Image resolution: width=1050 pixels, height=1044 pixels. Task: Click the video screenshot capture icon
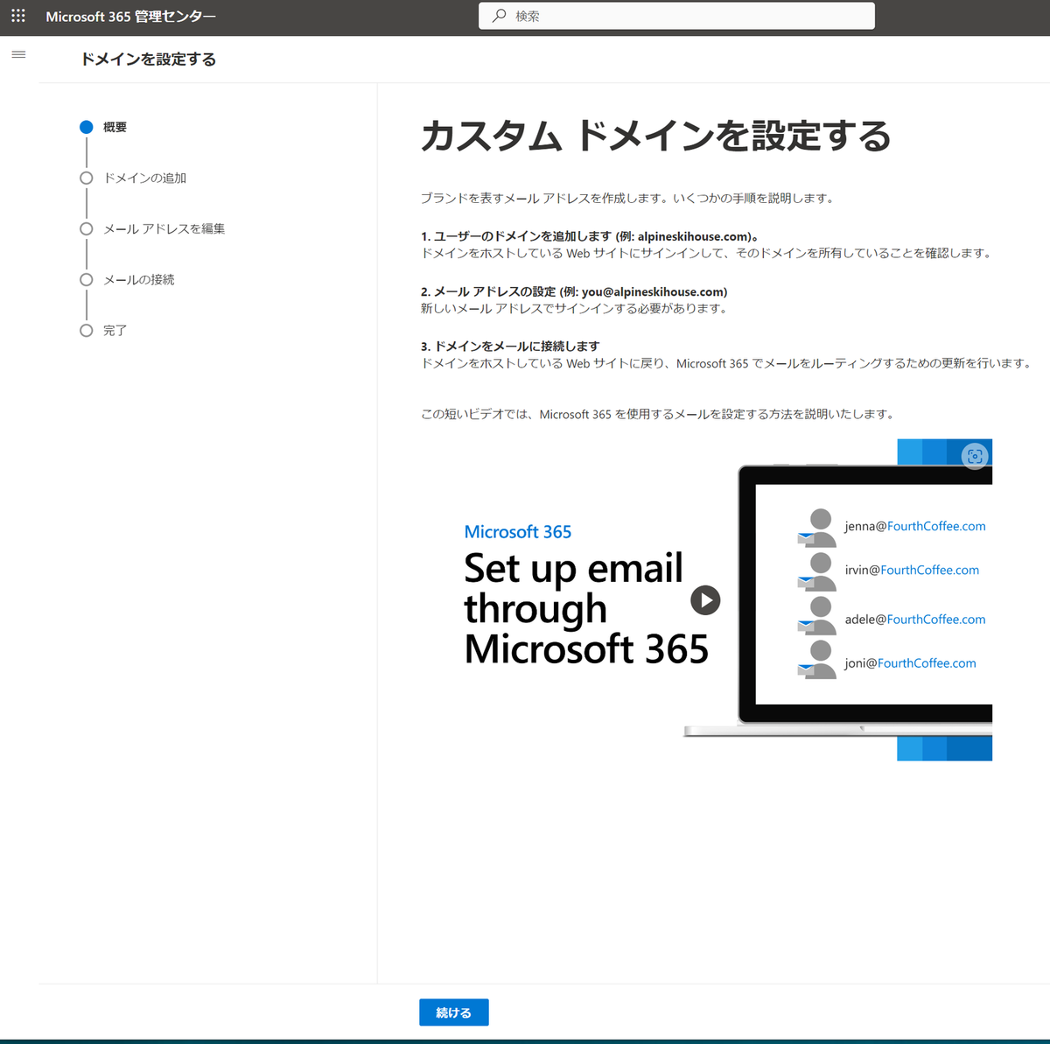pyautogui.click(x=975, y=456)
